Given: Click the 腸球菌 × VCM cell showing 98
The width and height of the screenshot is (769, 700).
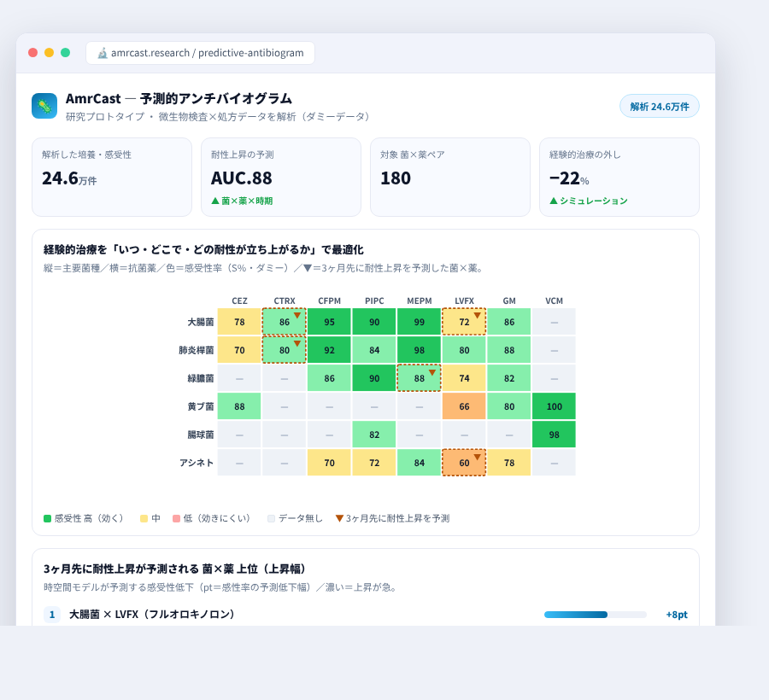Looking at the screenshot, I should click(x=555, y=435).
